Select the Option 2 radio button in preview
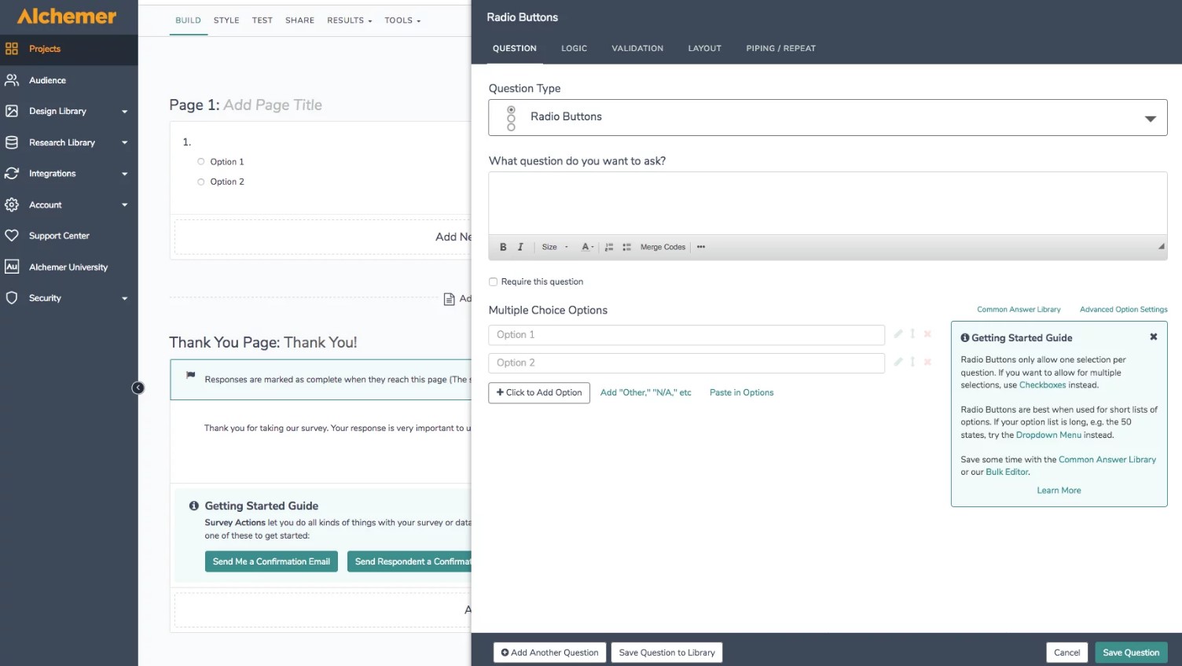 [x=201, y=182]
